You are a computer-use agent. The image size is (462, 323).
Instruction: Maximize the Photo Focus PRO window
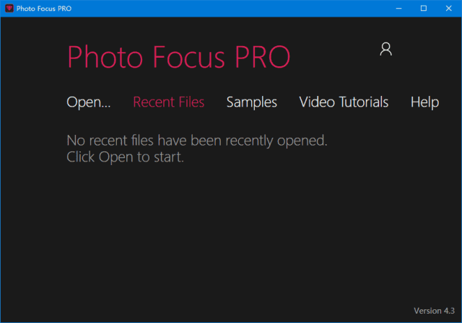[x=423, y=8]
